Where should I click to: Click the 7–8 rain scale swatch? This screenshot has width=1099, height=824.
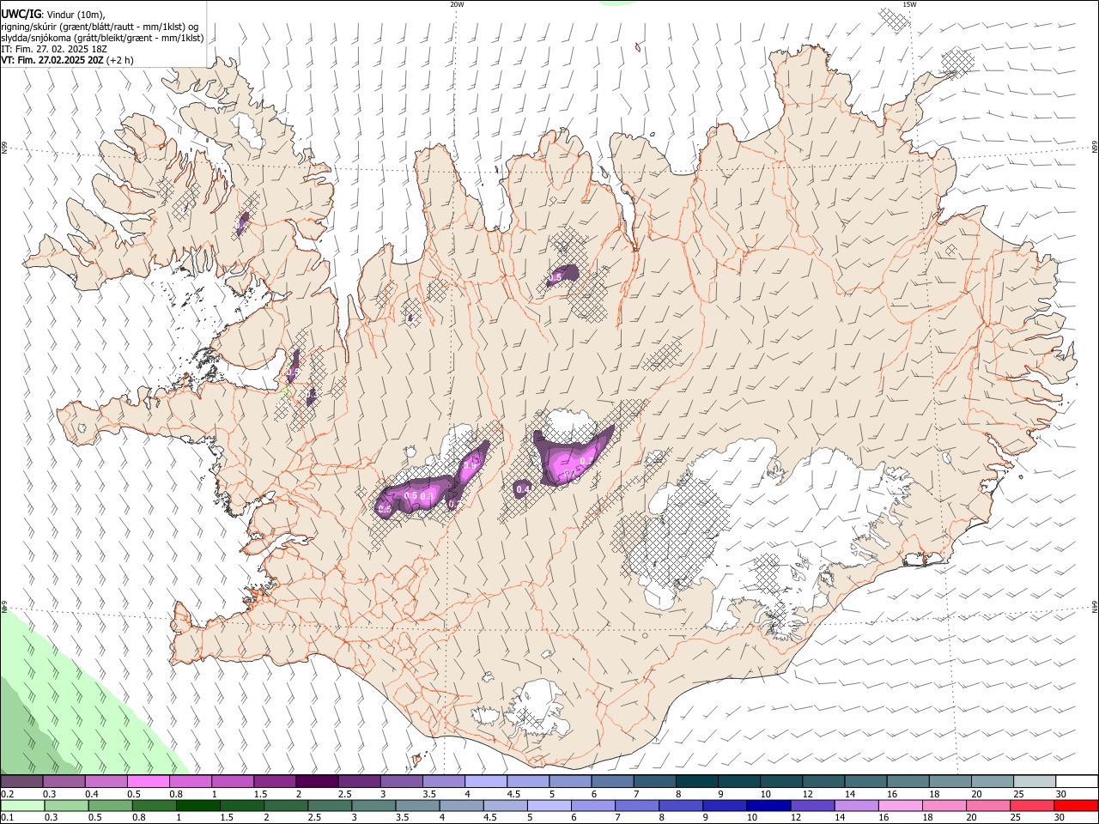point(638,805)
